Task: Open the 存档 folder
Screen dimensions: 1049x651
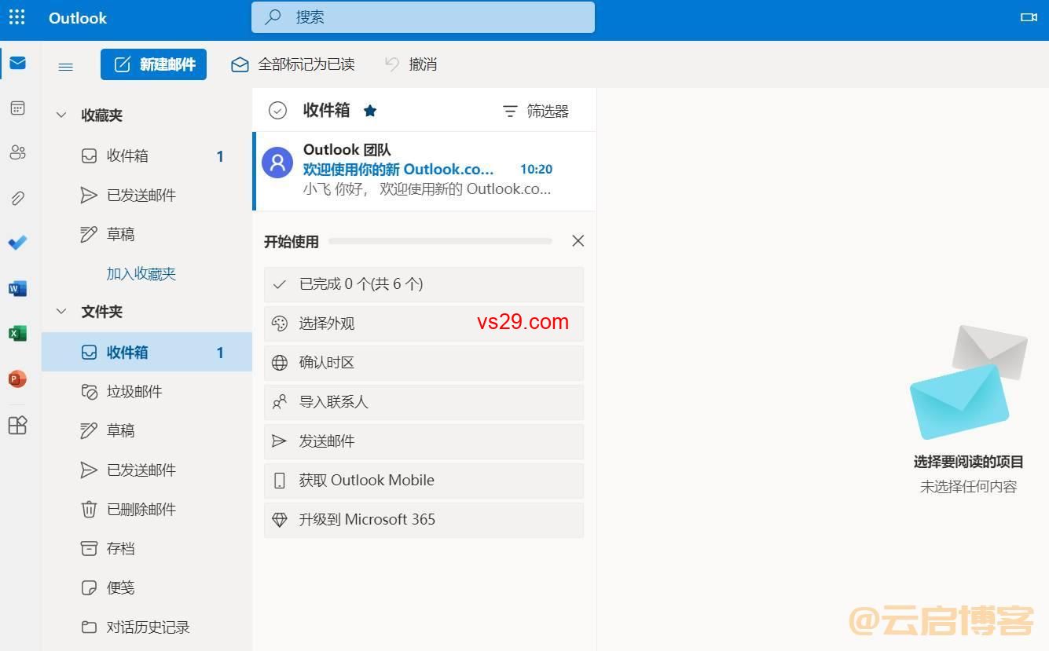Action: pos(146,548)
